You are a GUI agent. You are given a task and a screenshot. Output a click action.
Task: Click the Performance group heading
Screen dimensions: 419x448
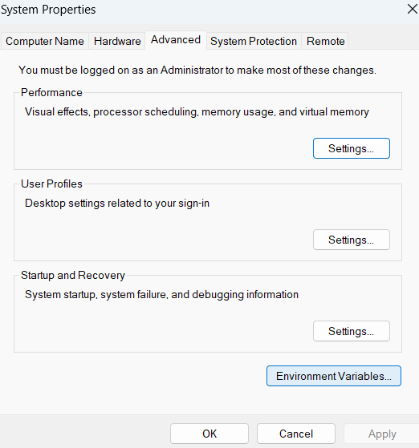point(51,93)
